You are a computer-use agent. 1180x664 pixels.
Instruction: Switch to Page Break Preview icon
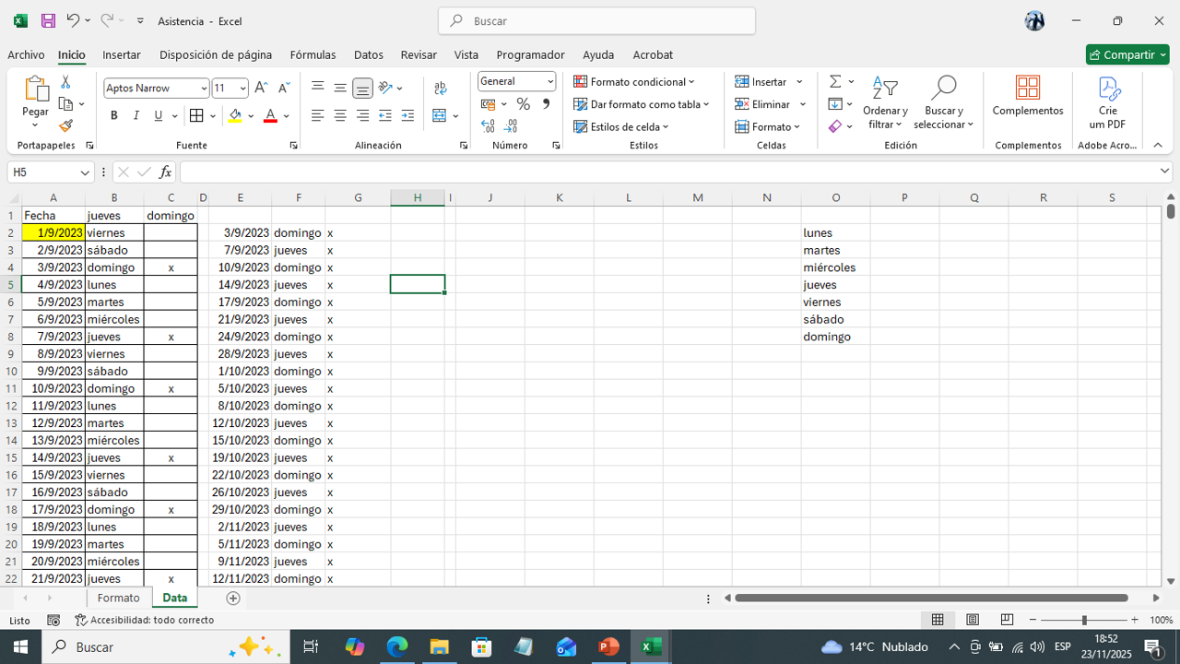(1007, 620)
